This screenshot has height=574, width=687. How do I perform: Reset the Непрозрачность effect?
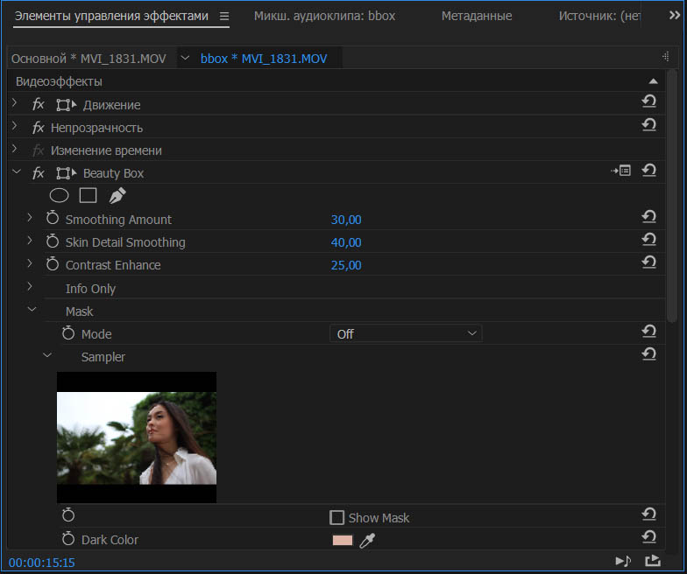648,124
